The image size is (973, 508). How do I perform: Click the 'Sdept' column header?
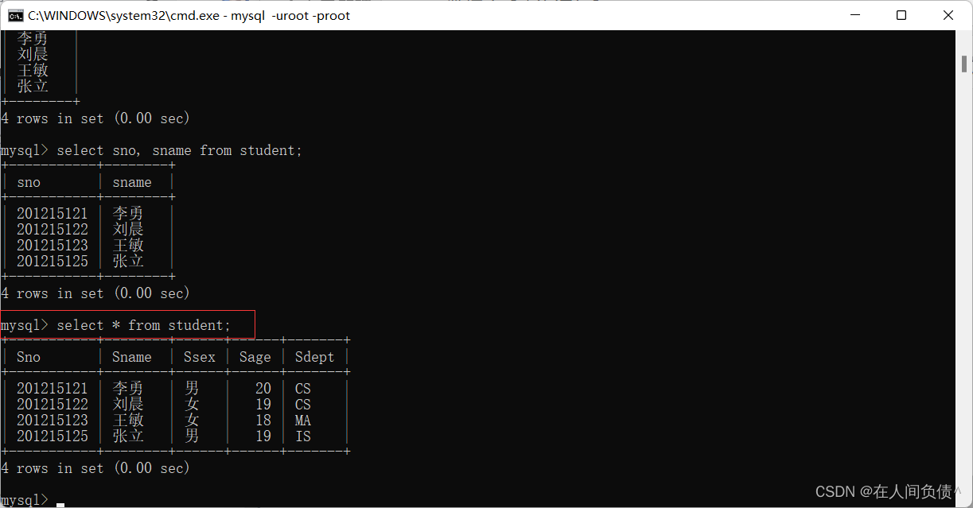(315, 357)
